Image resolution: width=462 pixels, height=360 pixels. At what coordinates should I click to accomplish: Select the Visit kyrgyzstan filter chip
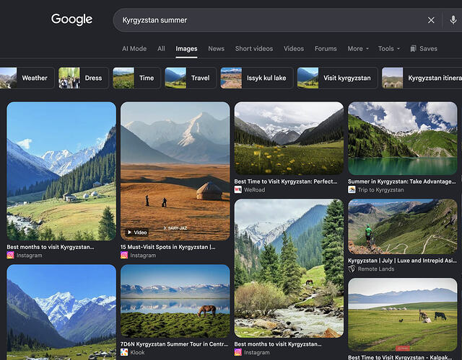point(337,78)
